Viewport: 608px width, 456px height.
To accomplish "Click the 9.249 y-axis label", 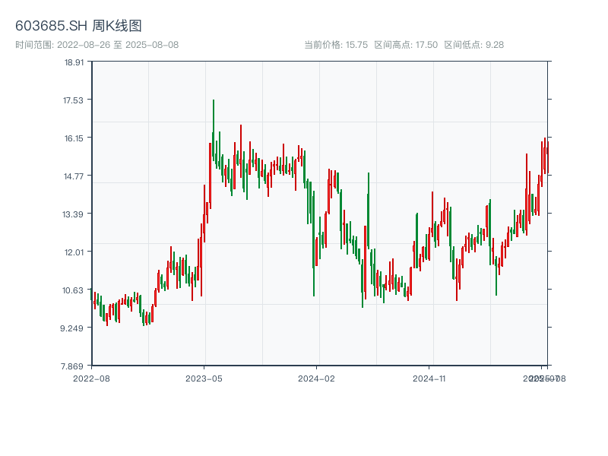I will point(71,328).
